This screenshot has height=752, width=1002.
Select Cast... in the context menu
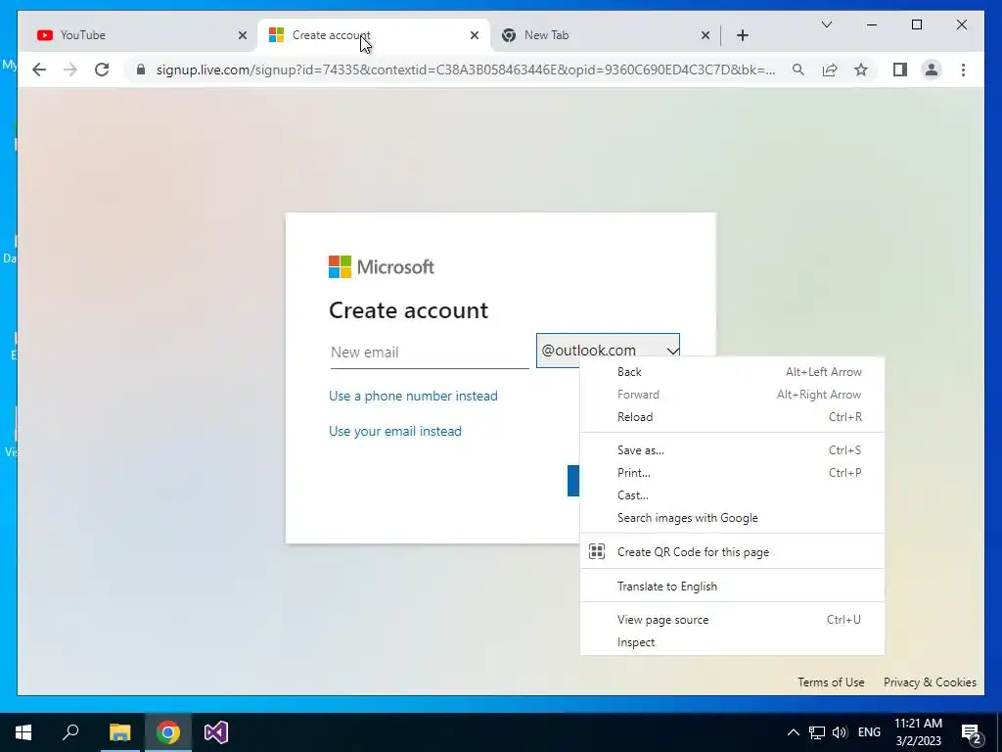732,494
